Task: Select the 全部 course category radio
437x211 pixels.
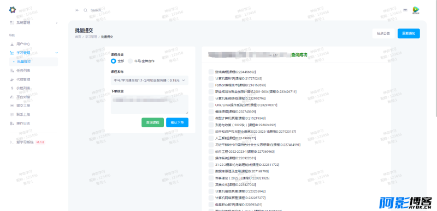Action: 114,61
